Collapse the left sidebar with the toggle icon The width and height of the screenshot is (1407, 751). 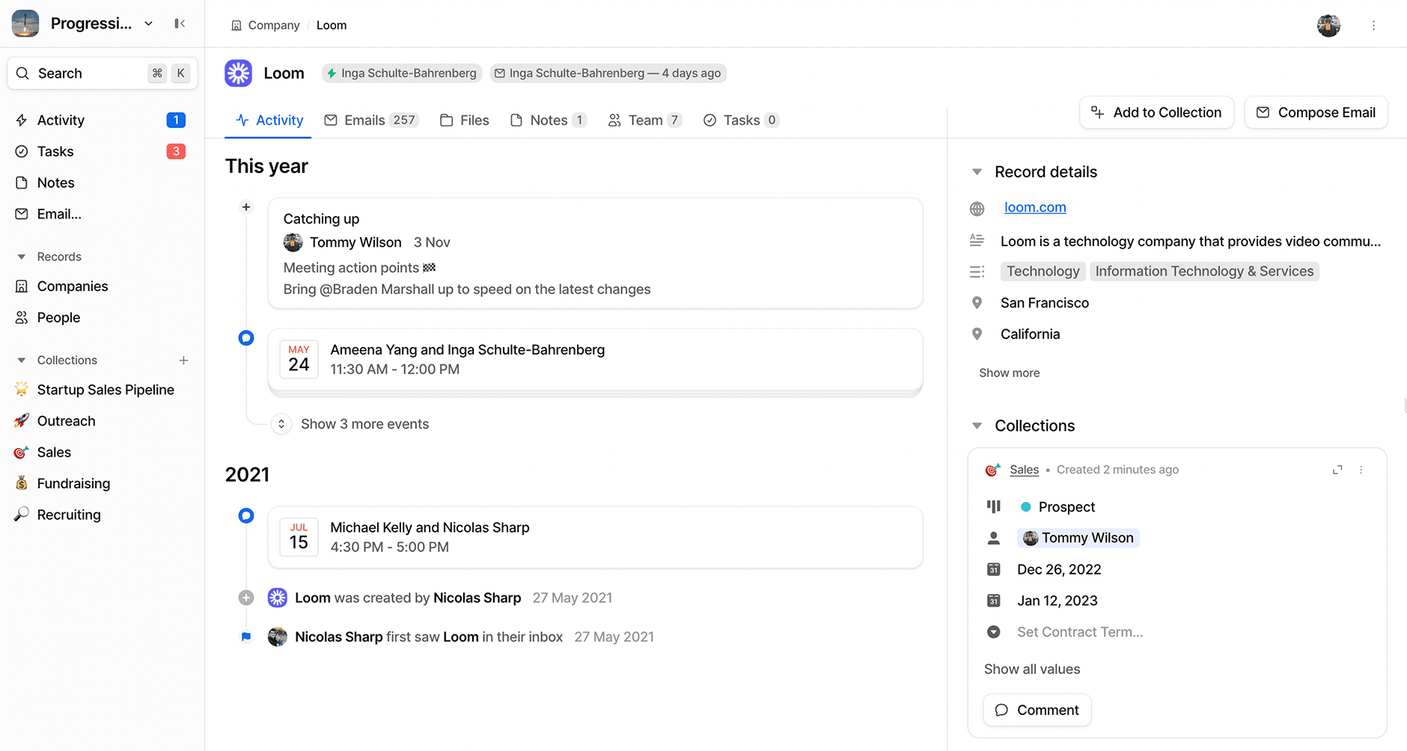coord(180,24)
